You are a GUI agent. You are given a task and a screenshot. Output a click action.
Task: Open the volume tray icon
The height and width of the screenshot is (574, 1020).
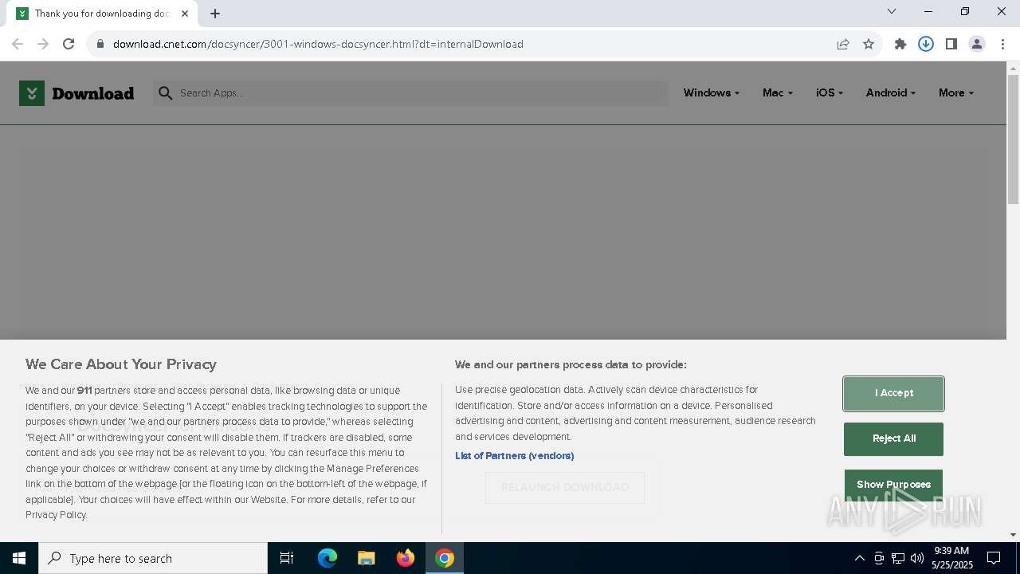pyautogui.click(x=916, y=558)
